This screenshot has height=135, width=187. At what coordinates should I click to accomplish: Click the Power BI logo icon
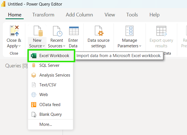coord(3,4)
